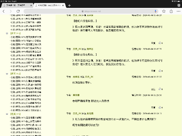Check the battery indicator in status bar
This screenshot has width=182, height=136.
click(179, 1)
